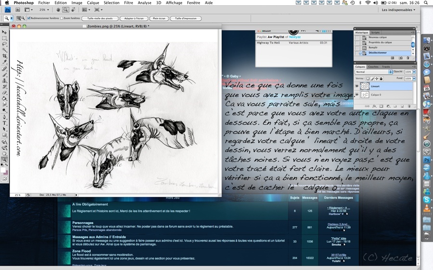This screenshot has height=270, width=433.
Task: Switch to the Scripts tab
Action: [x=375, y=33]
